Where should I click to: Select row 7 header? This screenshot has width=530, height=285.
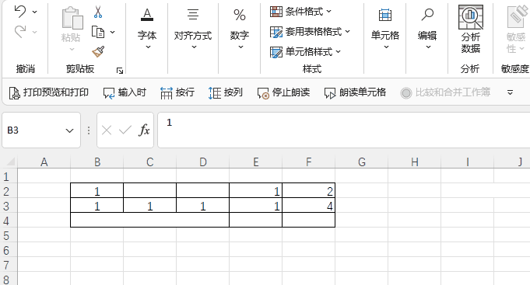point(9,265)
